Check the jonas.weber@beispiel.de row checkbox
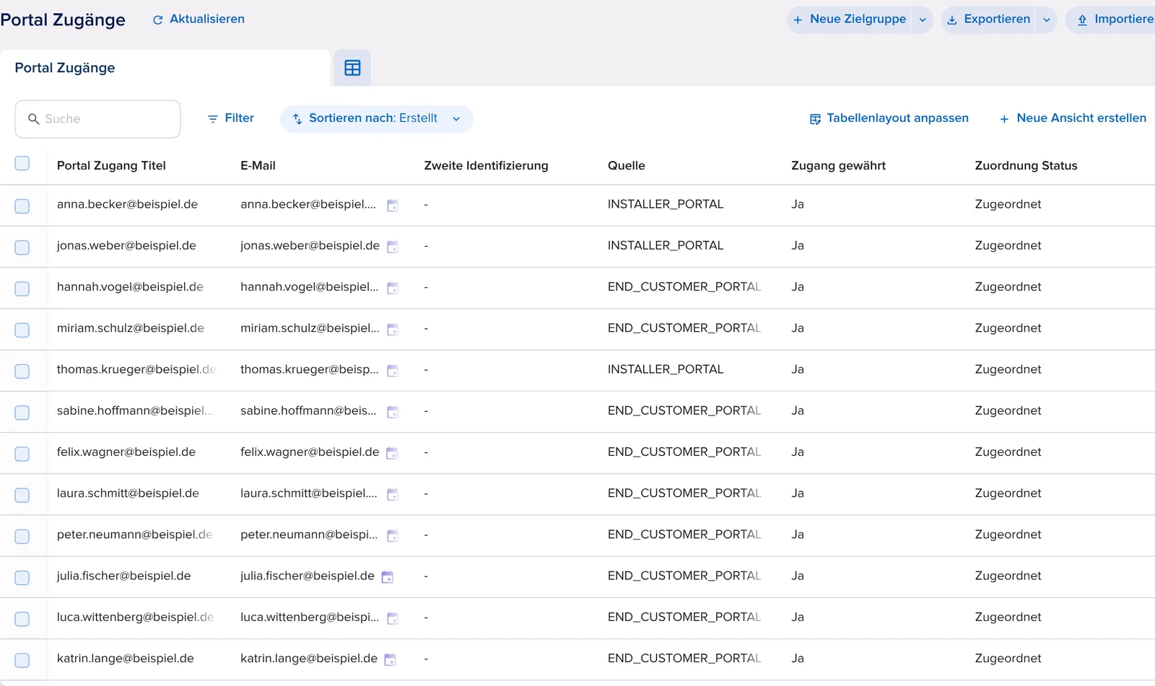1155x686 pixels. (22, 247)
